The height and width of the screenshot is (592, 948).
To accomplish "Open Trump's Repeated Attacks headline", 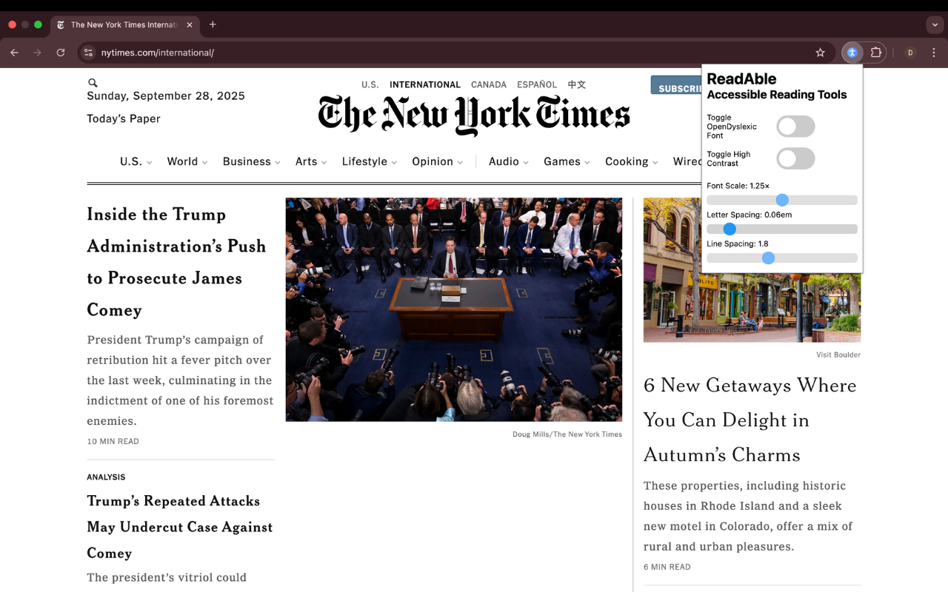I will coord(180,527).
